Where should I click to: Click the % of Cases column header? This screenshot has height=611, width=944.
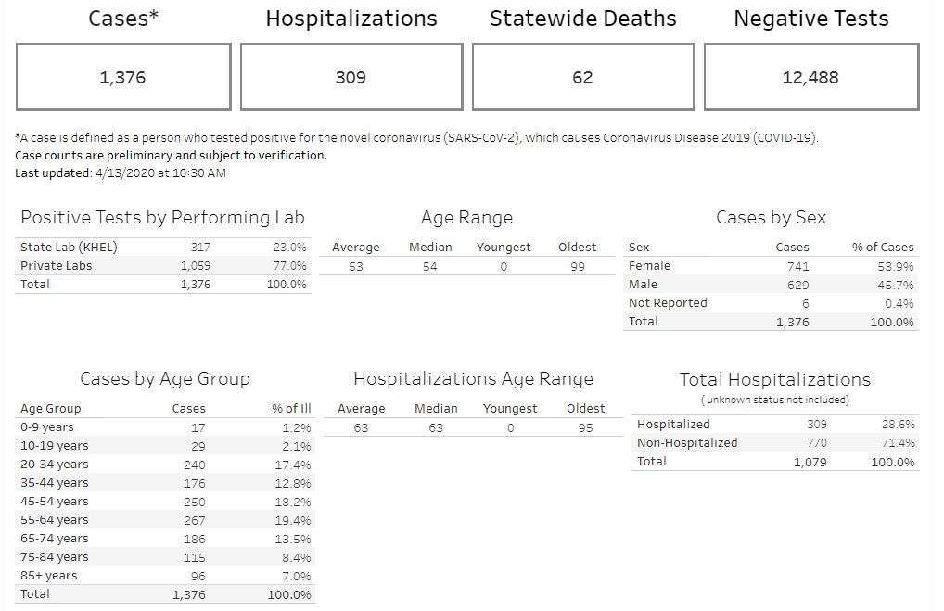(x=883, y=248)
